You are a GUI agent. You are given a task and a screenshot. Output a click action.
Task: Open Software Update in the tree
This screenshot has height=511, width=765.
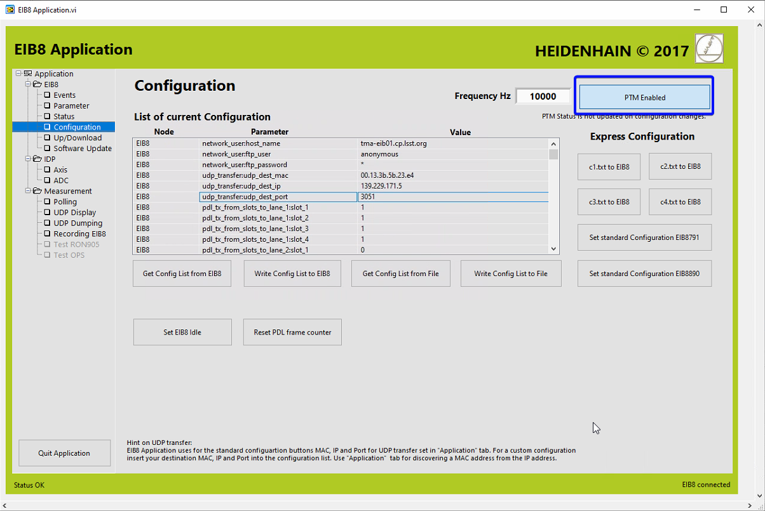(83, 149)
